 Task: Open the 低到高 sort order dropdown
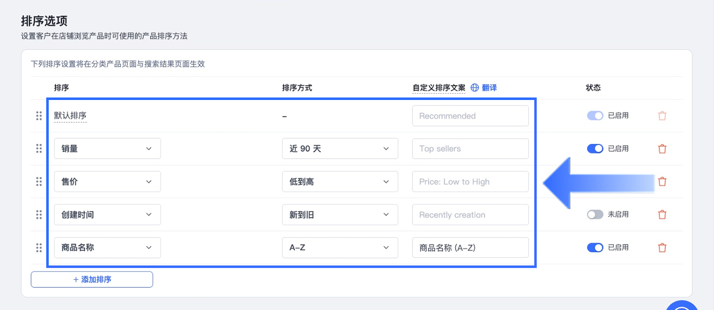coord(340,182)
